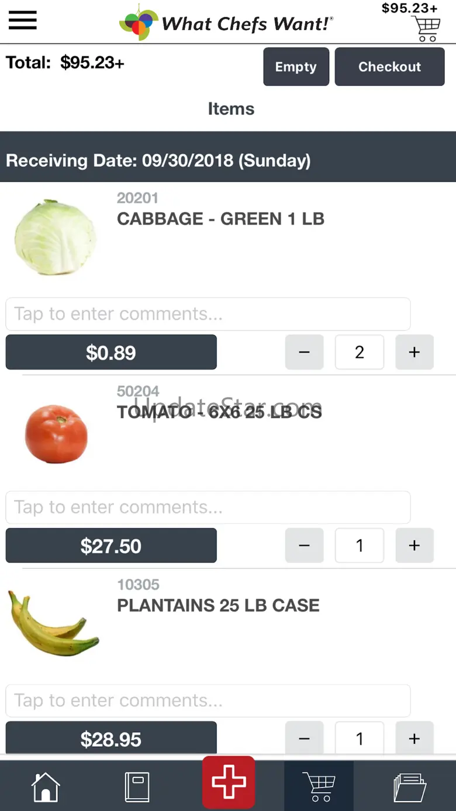Viewport: 456px width, 811px height.
Task: Edit the cabbage quantity field
Action: point(360,352)
